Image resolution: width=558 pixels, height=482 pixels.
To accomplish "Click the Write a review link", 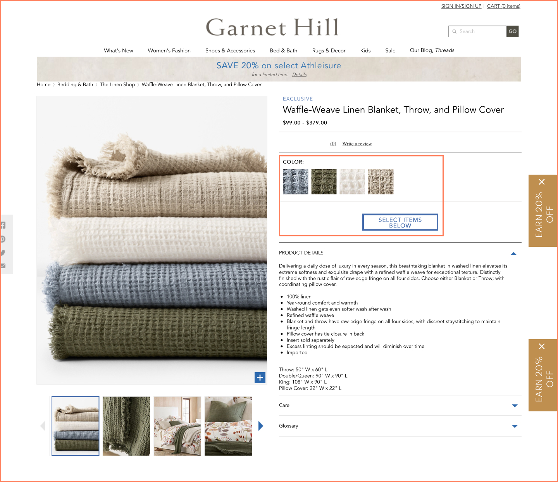I will pyautogui.click(x=357, y=144).
